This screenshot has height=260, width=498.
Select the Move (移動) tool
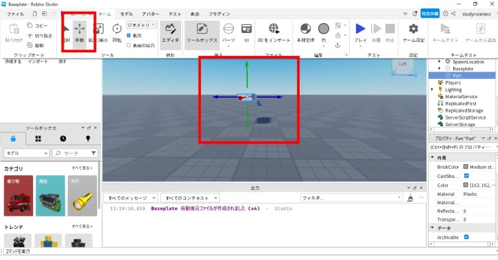(x=80, y=34)
